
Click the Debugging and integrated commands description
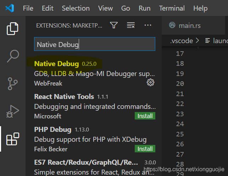pos(95,107)
